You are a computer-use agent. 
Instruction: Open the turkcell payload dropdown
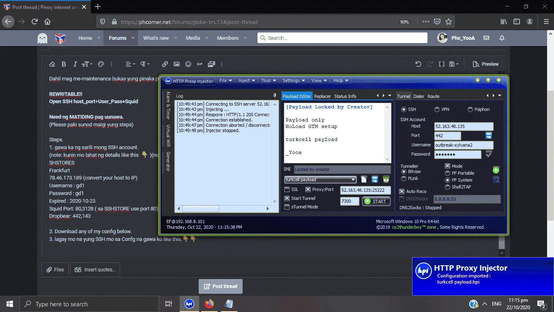(x=320, y=180)
